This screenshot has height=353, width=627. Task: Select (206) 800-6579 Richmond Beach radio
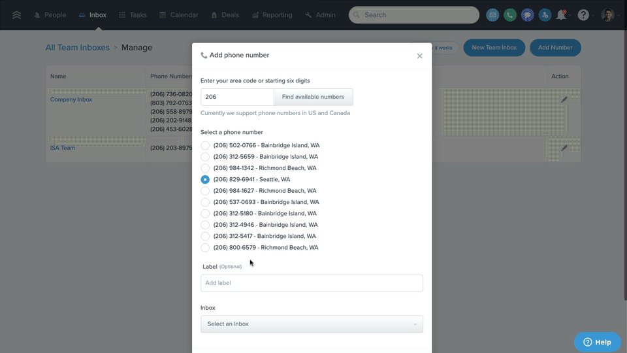[x=205, y=247]
